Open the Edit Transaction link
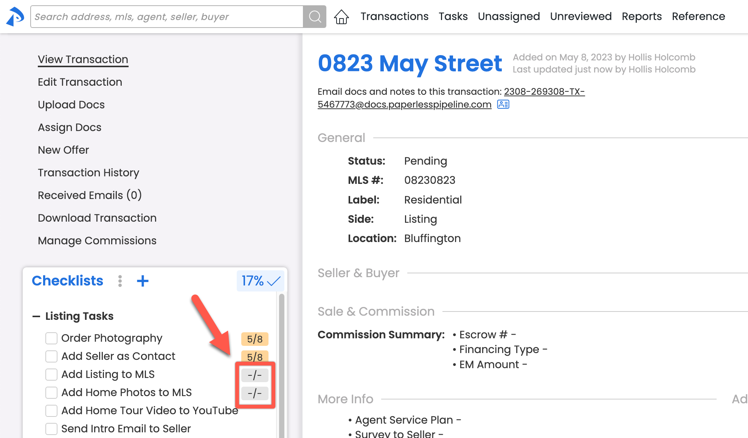 click(x=80, y=82)
